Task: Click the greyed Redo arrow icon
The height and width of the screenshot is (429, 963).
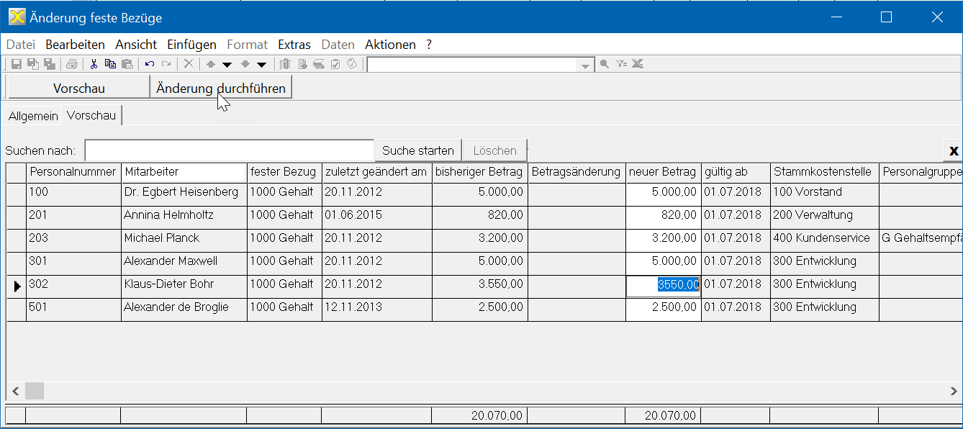Action: tap(166, 64)
